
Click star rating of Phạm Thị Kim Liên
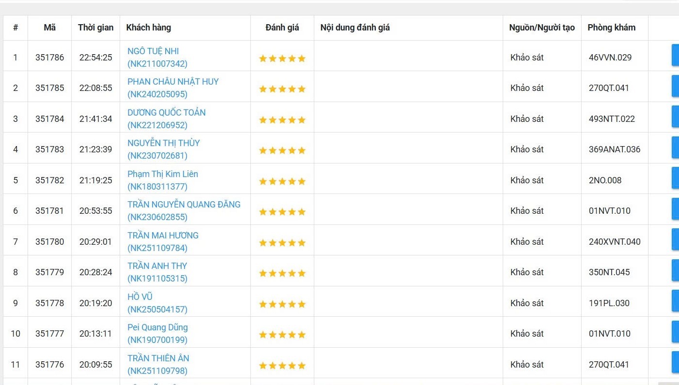(x=282, y=181)
